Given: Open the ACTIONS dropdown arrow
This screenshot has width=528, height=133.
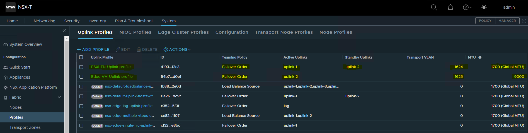Looking at the screenshot, I should [189, 50].
